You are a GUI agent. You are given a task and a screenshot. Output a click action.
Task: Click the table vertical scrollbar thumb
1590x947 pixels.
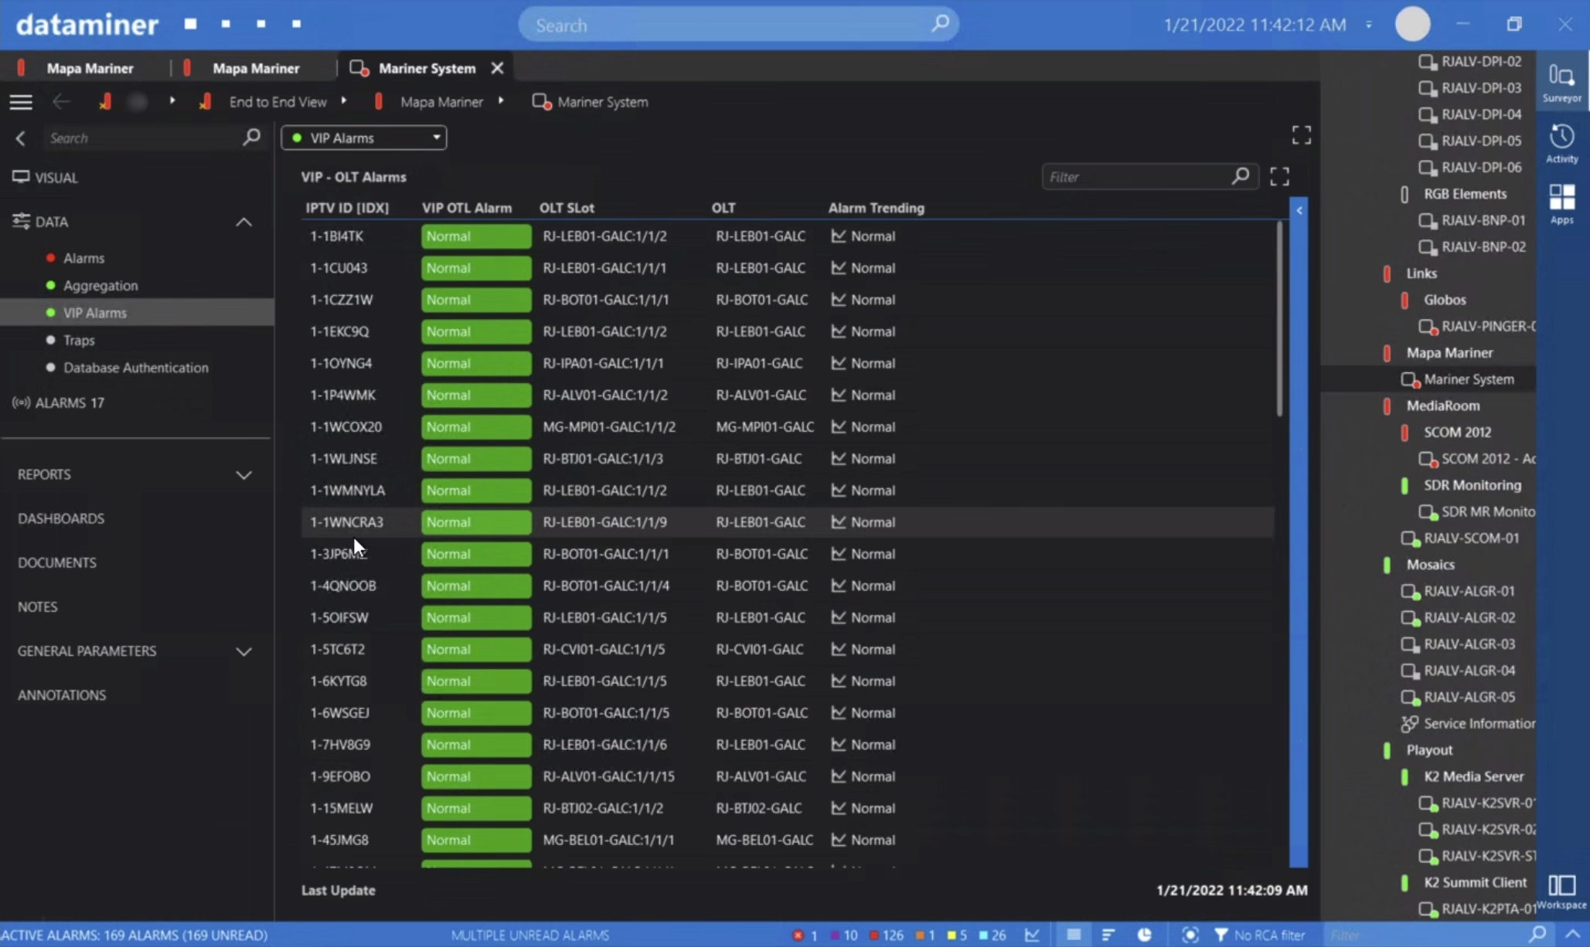click(1279, 318)
